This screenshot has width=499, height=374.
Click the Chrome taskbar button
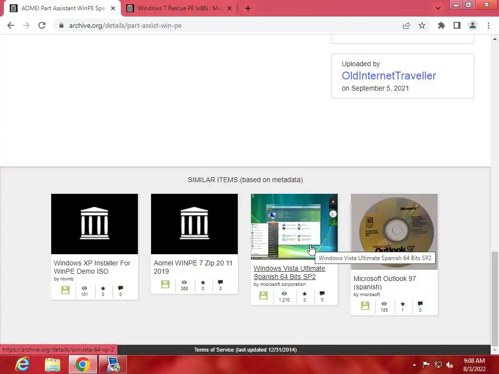82,364
